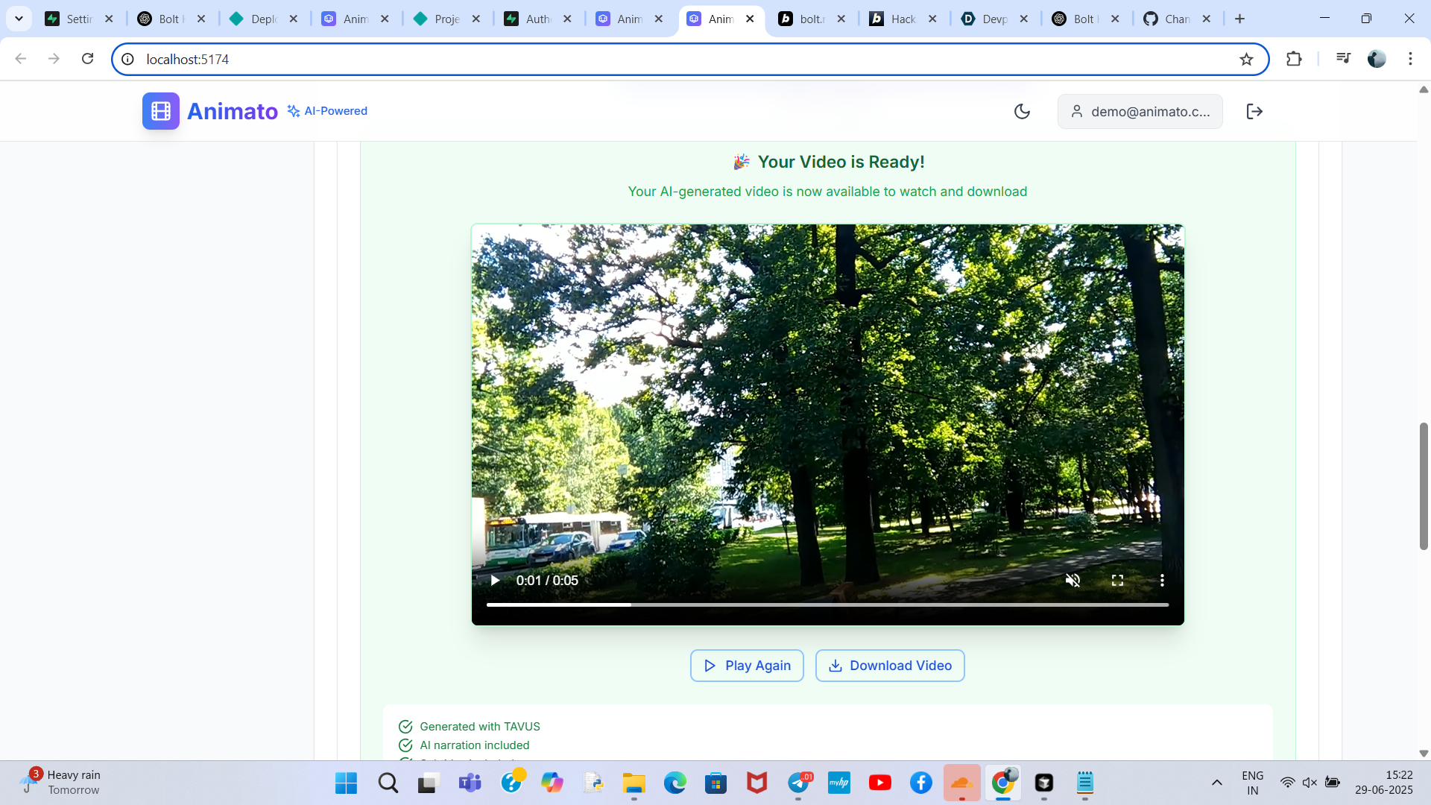Click the Animato film logo icon
The width and height of the screenshot is (1431, 805).
click(160, 111)
